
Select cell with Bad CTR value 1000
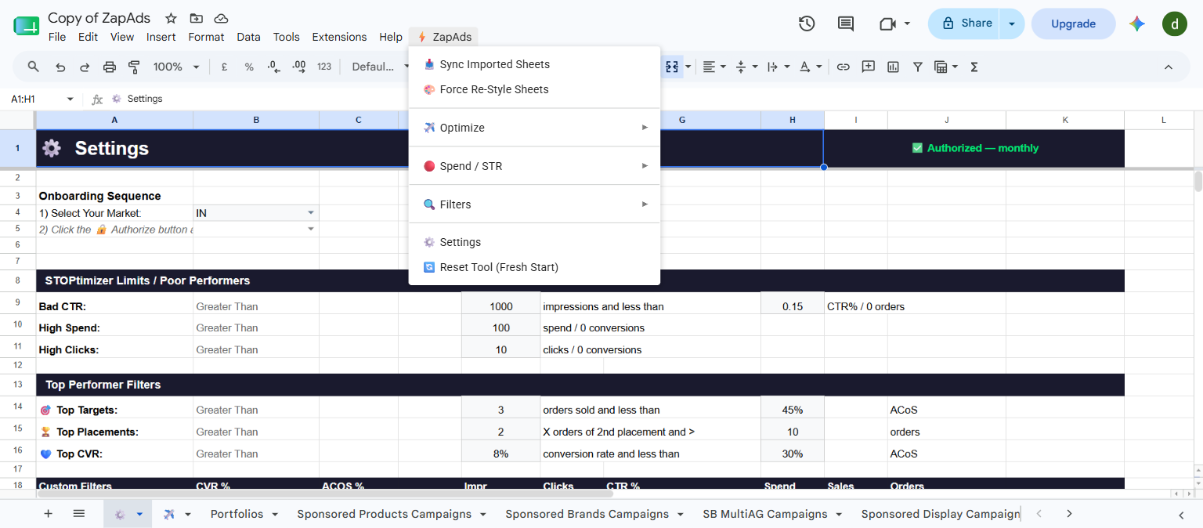(500, 306)
